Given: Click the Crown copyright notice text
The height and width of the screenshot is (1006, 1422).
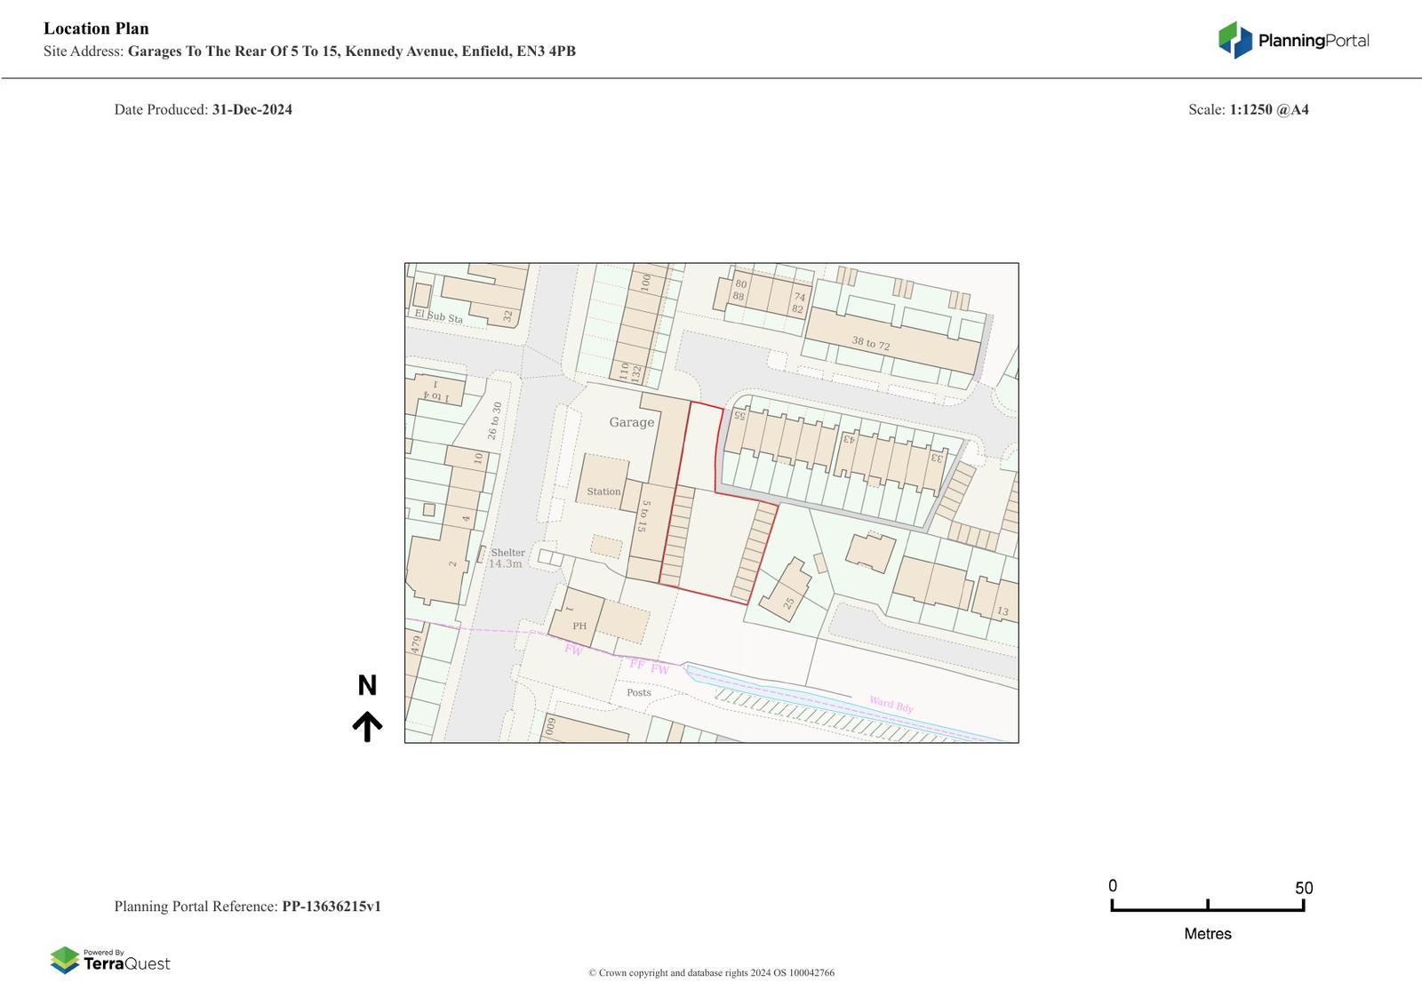Looking at the screenshot, I should (x=711, y=973).
